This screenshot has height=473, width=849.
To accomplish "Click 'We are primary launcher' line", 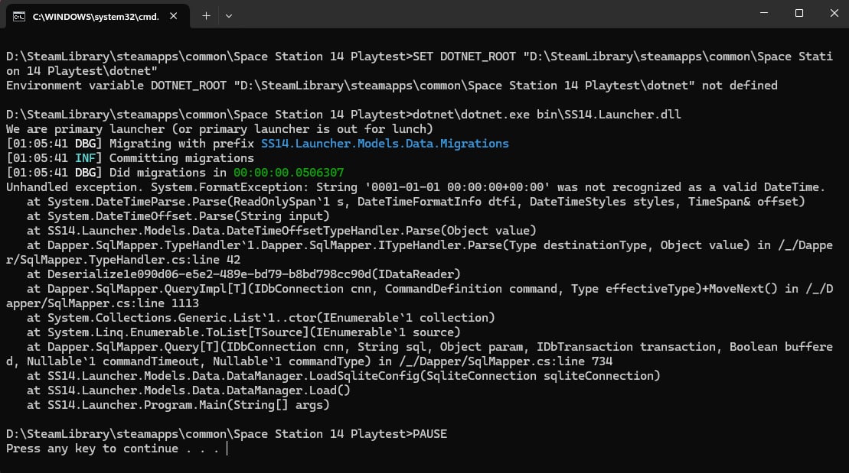I will [x=219, y=129].
